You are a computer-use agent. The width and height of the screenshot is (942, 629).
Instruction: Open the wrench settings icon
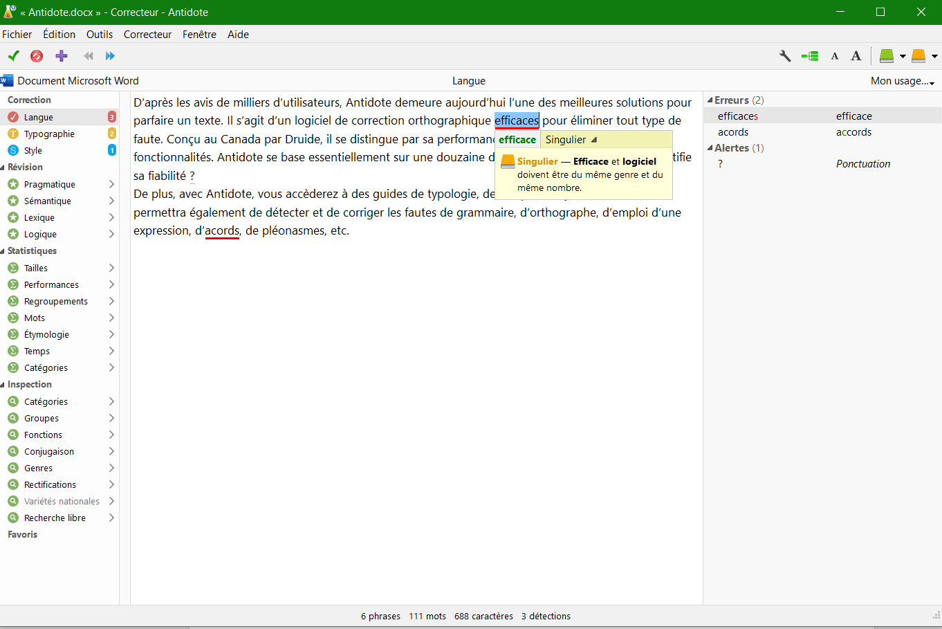coord(785,56)
